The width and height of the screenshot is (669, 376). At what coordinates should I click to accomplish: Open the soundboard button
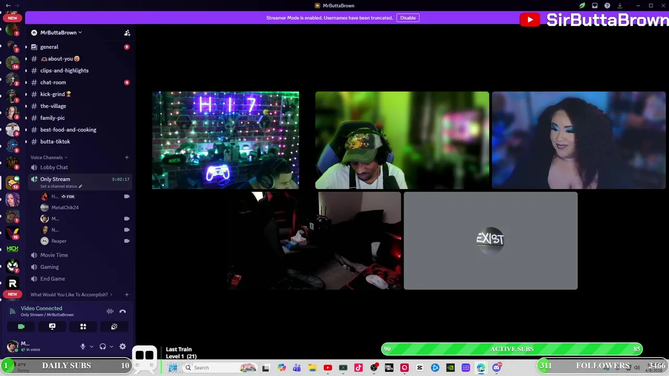[114, 326]
